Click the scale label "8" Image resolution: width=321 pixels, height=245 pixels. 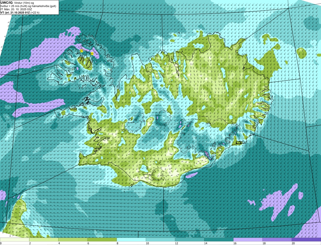click(117, 243)
